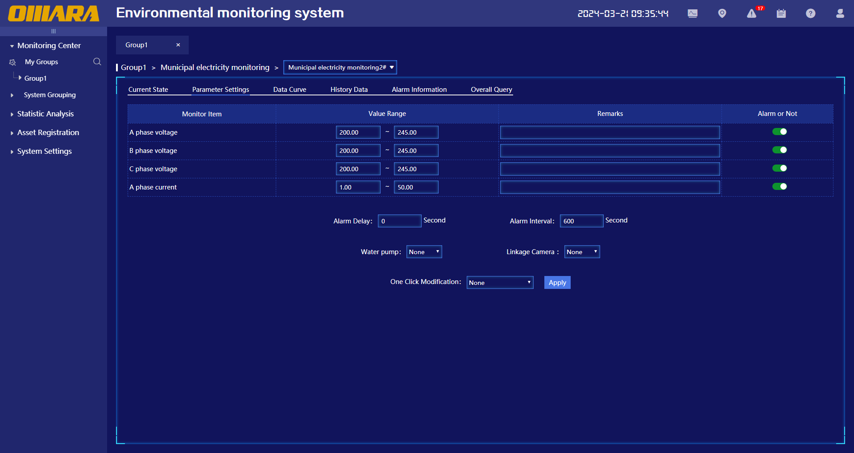Open the alarm notifications bell icon
Screen dimensions: 854x453
click(x=752, y=14)
